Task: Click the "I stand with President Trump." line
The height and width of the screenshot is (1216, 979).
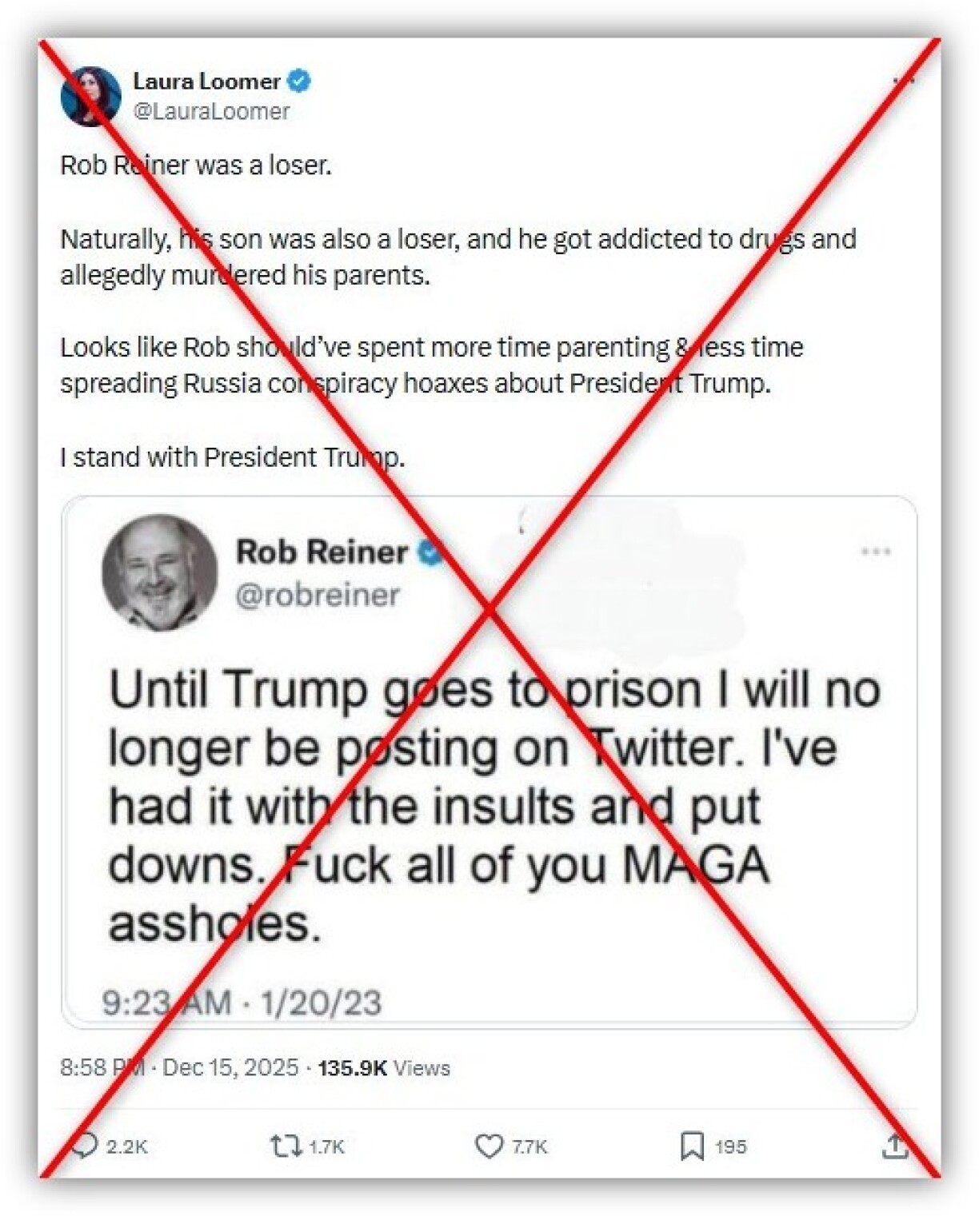Action: coord(232,457)
